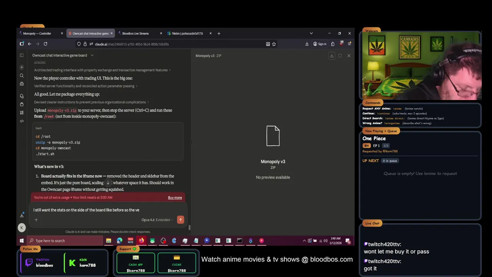Open the search chats icon in sidebar
Viewport: 492px width, 277px height.
(x=22, y=76)
